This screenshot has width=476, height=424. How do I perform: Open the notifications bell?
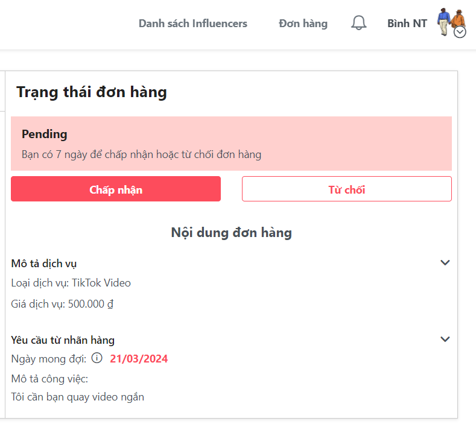pyautogui.click(x=358, y=24)
